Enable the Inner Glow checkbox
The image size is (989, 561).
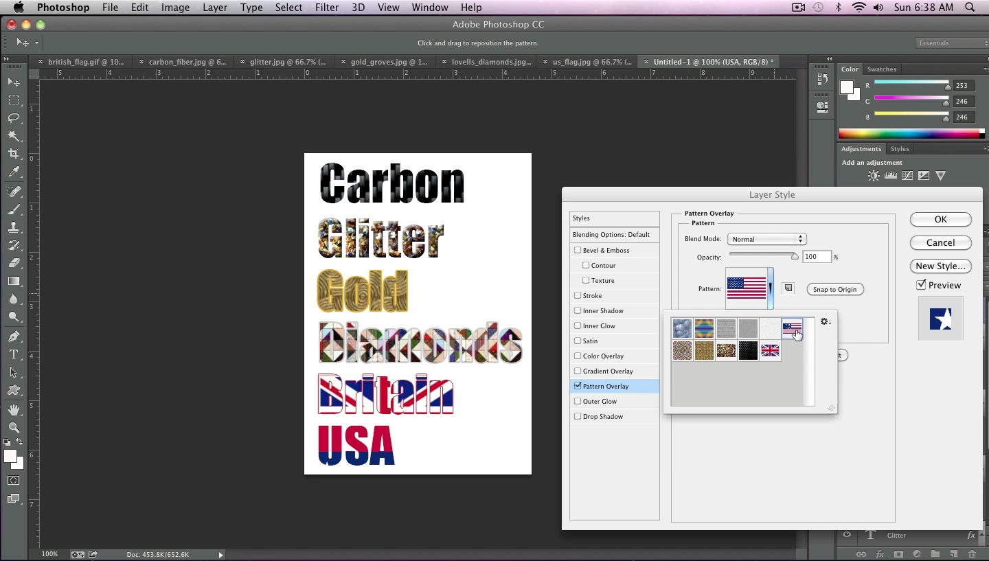pyautogui.click(x=578, y=325)
